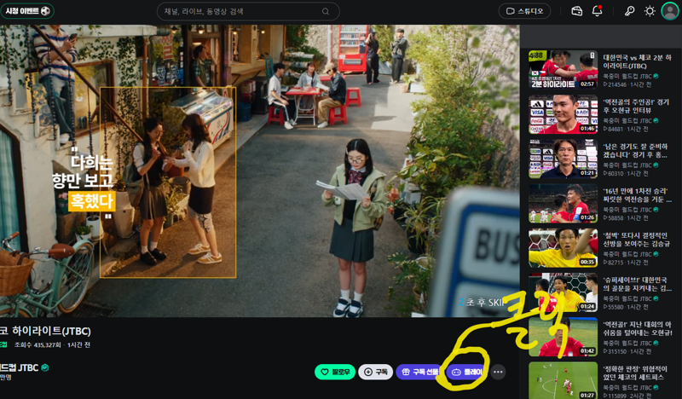Open title 대한민국 vs 체코 2분 하이라이트(JTBC)
This screenshot has height=399, width=682.
point(637,61)
